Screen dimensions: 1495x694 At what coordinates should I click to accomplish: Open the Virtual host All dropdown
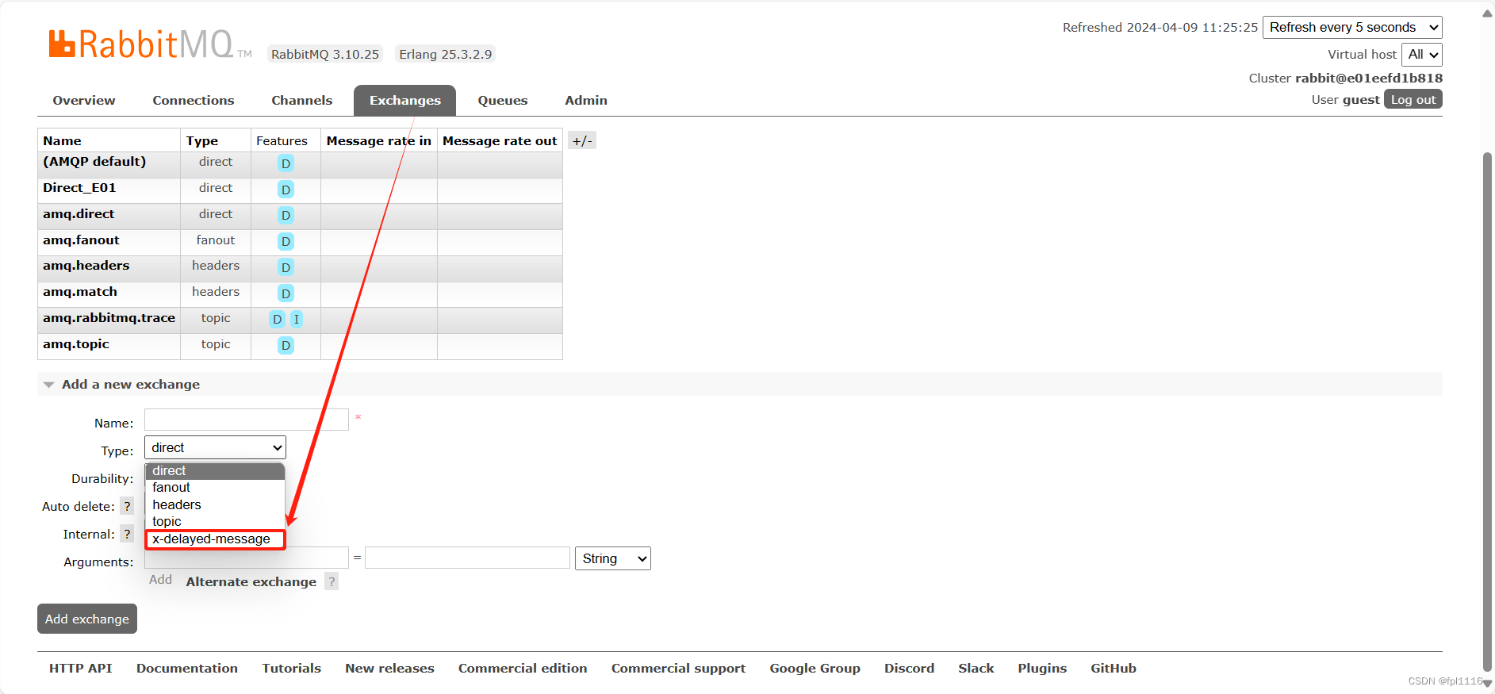[x=1422, y=54]
